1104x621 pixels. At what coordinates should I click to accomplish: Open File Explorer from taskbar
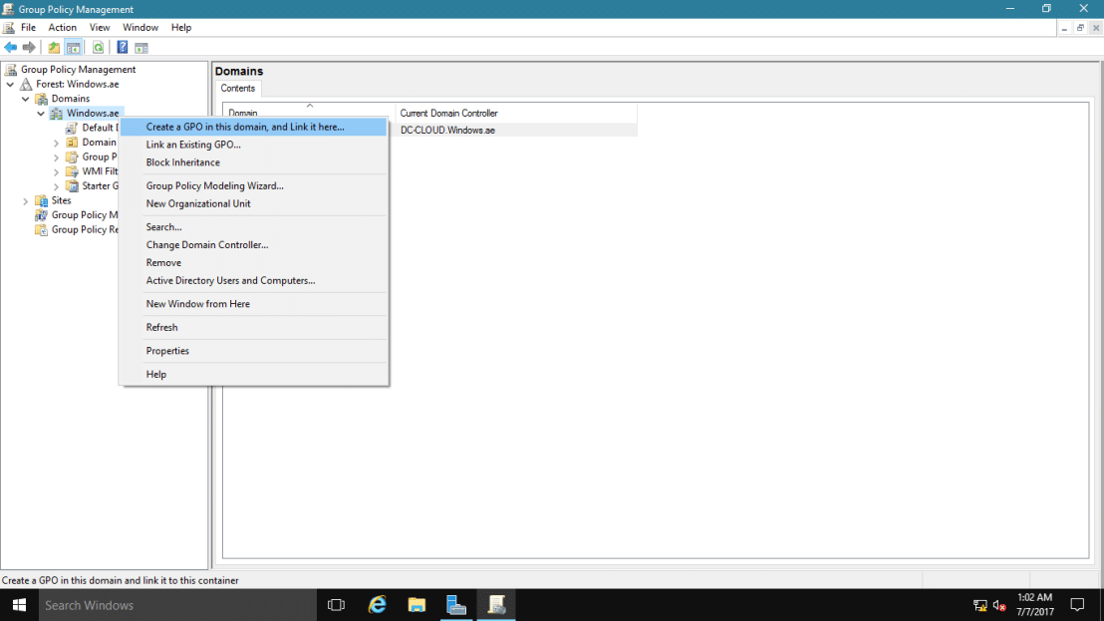[416, 605]
